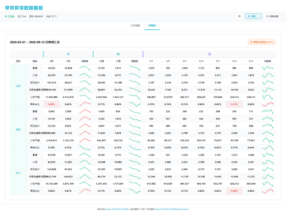
Task: Click the 36周 column header
Action: 101,61
